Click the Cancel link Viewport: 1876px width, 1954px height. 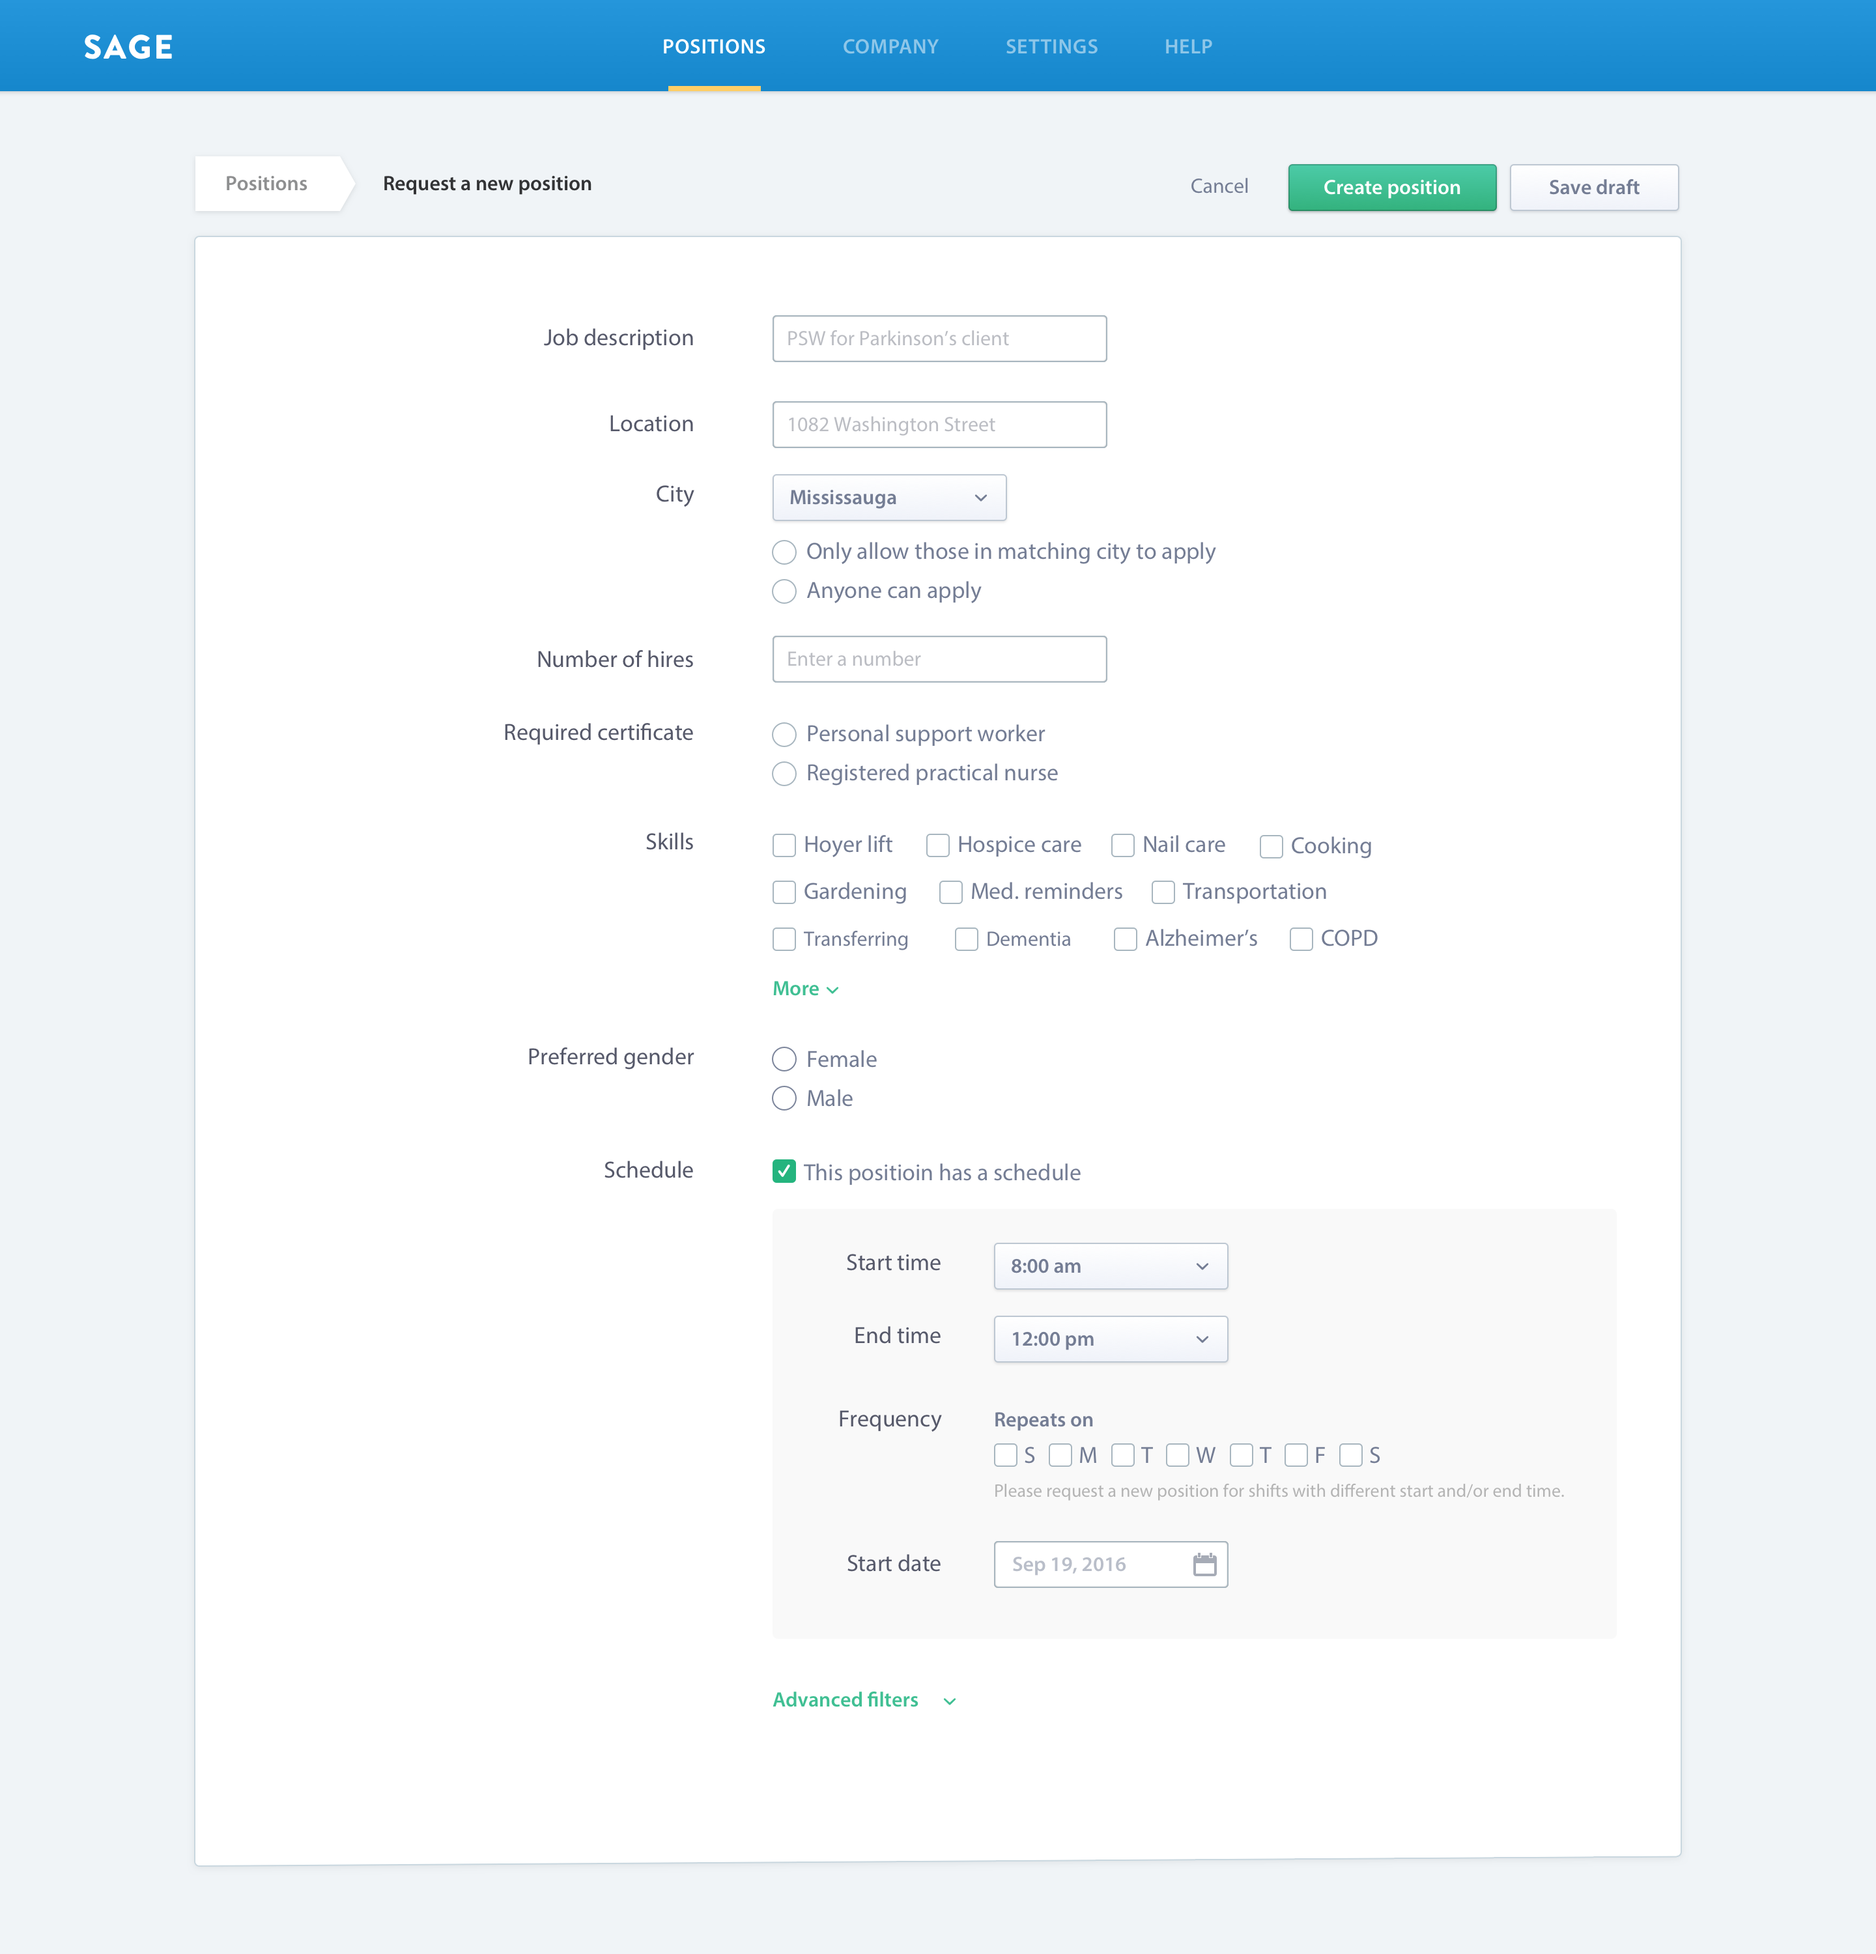pyautogui.click(x=1219, y=186)
